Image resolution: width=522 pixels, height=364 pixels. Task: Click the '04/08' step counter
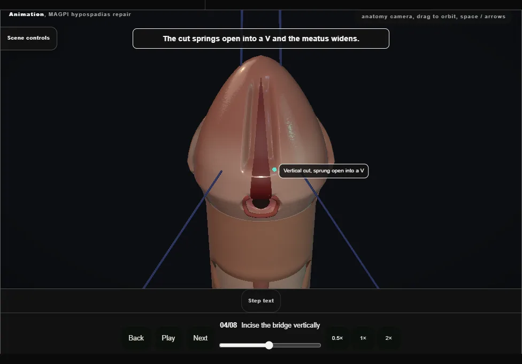click(228, 325)
